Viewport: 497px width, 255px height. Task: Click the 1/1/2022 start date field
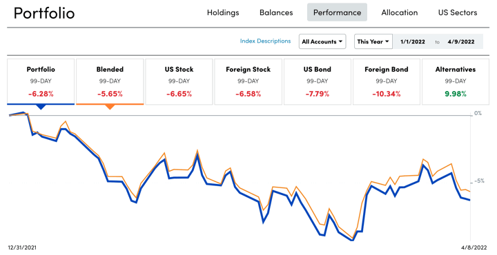413,41
